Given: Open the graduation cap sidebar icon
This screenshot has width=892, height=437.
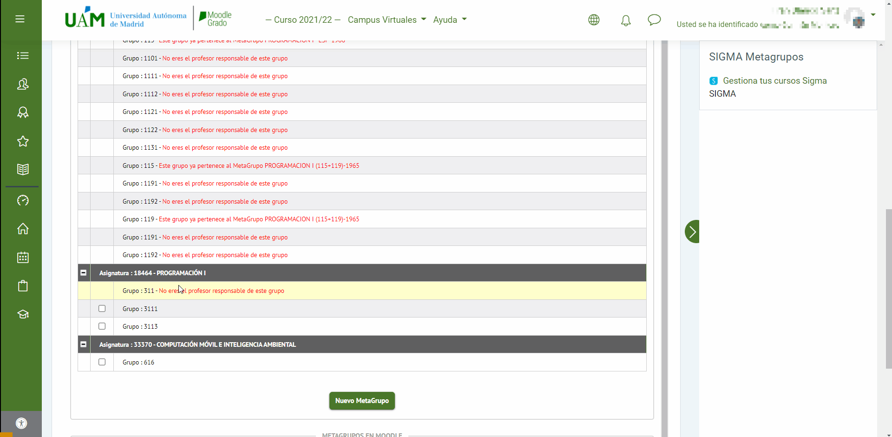Looking at the screenshot, I should 23,314.
